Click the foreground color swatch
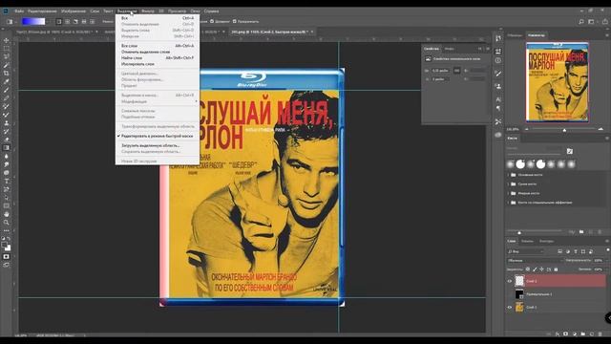Image resolution: width=611 pixels, height=344 pixels. 5,245
